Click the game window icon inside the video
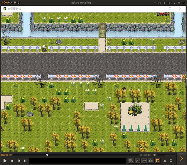 [x=5, y=9]
